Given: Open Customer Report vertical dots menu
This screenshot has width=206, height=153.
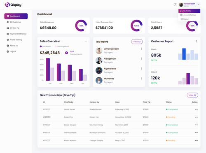Looking at the screenshot, I should [x=197, y=41].
